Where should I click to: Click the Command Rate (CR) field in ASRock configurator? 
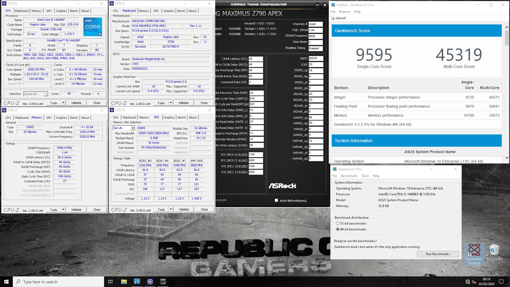(x=256, y=82)
